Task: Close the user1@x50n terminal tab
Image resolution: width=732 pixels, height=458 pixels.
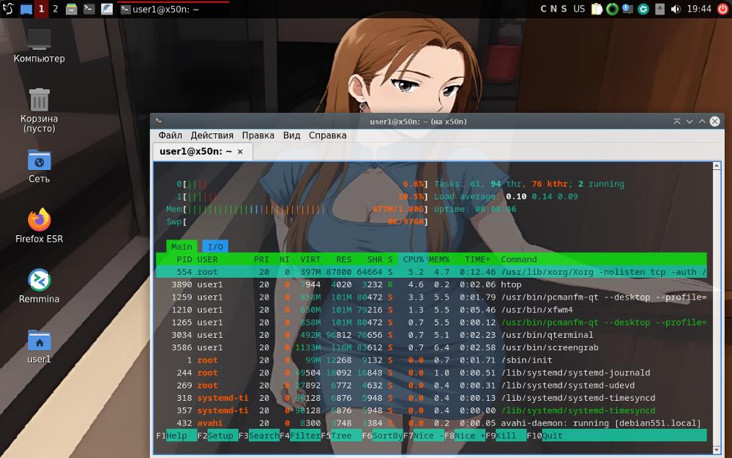Action: [x=240, y=152]
